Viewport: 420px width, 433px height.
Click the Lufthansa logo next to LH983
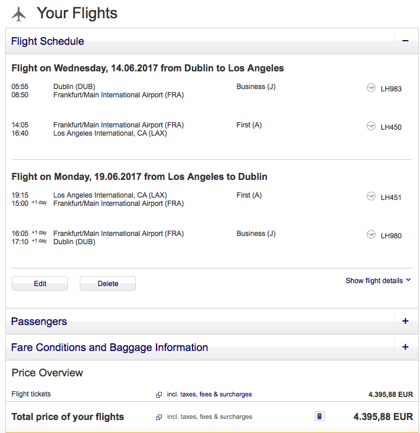pos(371,88)
